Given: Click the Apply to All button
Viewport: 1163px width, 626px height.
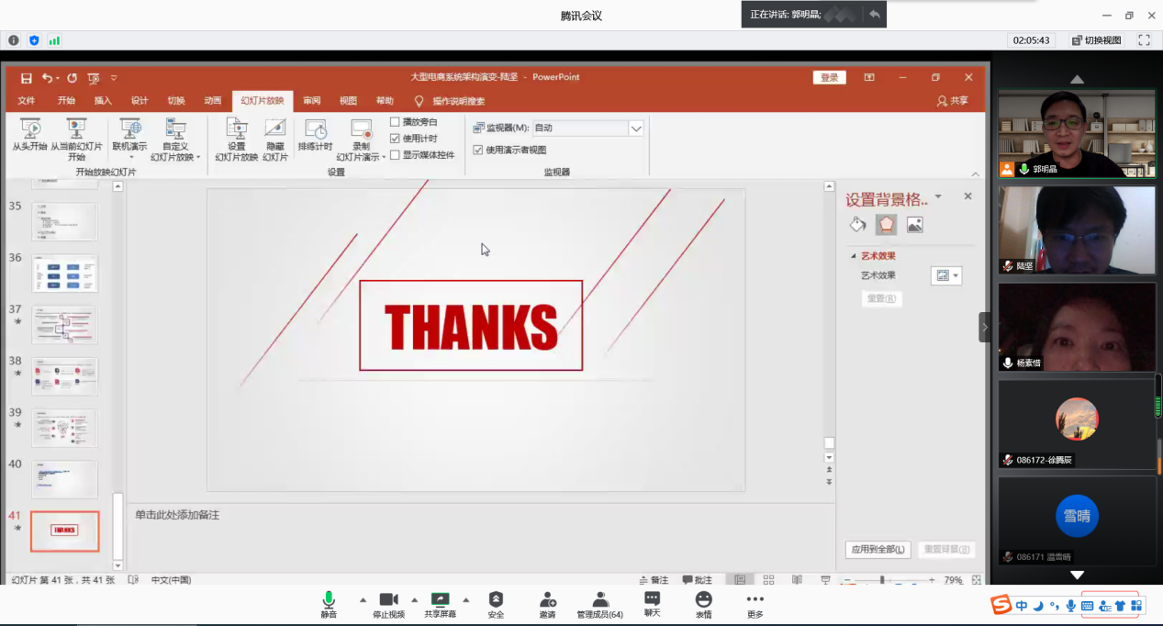Looking at the screenshot, I should 878,550.
